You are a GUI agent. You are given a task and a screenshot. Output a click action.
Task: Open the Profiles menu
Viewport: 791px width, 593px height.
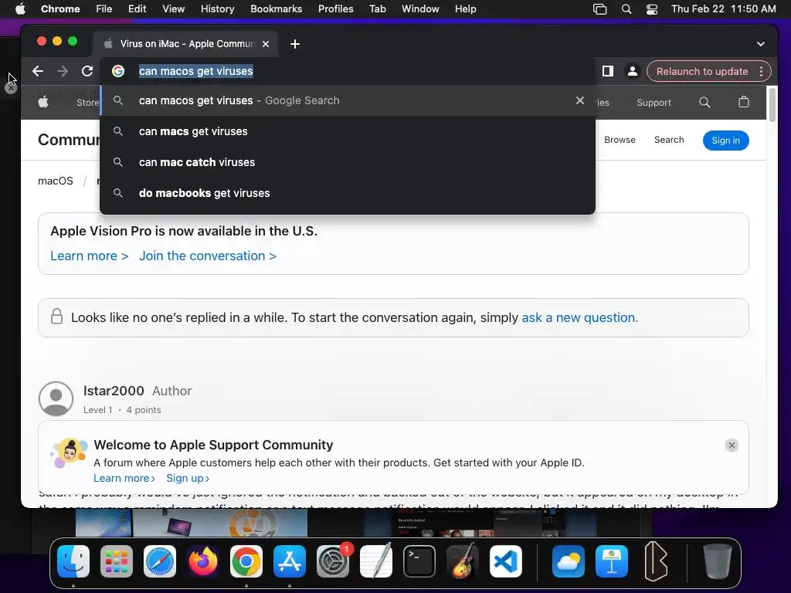pos(335,8)
